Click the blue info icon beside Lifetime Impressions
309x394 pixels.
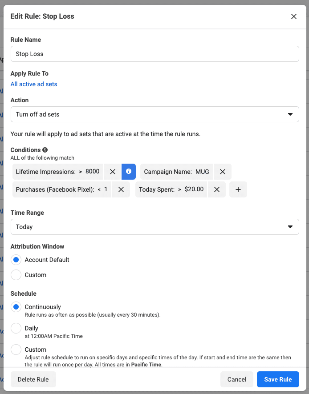pyautogui.click(x=129, y=172)
